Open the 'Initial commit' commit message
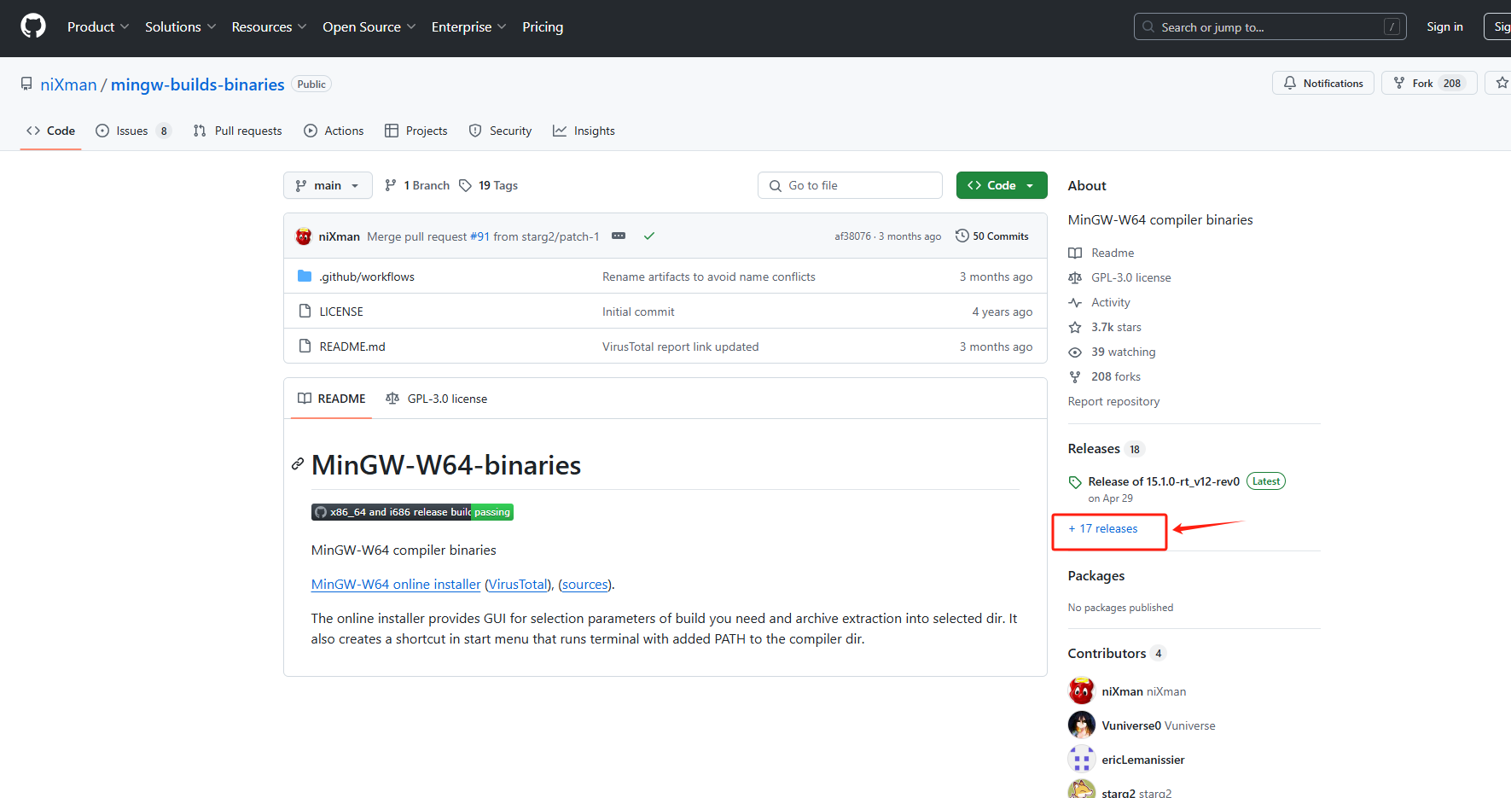 (638, 312)
